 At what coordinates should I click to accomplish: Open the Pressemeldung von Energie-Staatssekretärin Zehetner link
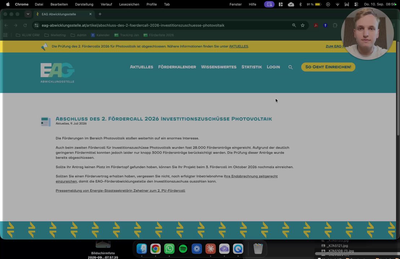tap(120, 191)
